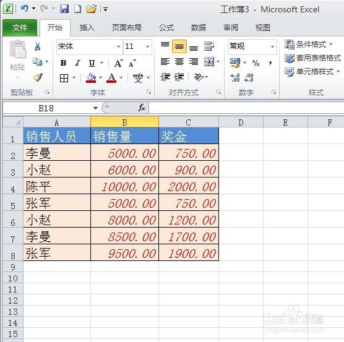Click the 条件格式 conditional formatting button
344x342 pixels.
[x=309, y=45]
